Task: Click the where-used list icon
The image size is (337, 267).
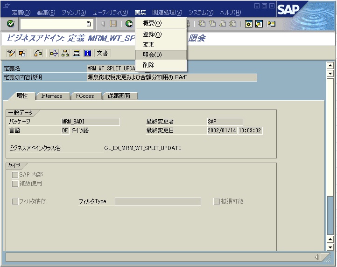Action: pos(55,53)
